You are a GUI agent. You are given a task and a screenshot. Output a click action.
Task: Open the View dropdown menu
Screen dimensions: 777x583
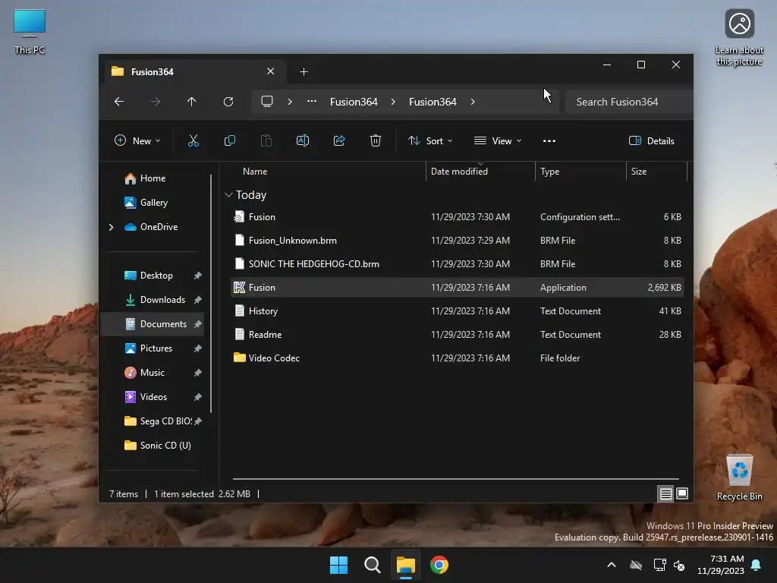[498, 140]
